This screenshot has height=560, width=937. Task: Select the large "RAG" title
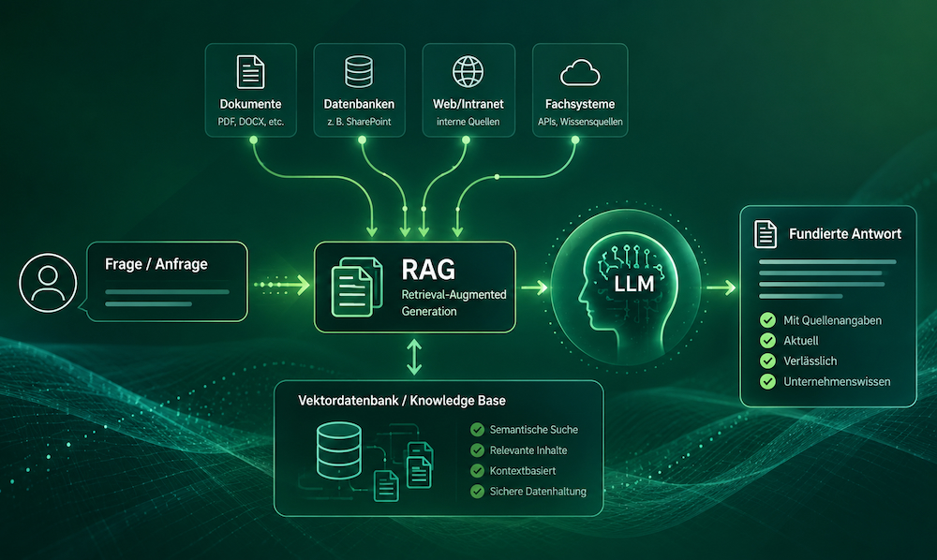click(x=428, y=270)
